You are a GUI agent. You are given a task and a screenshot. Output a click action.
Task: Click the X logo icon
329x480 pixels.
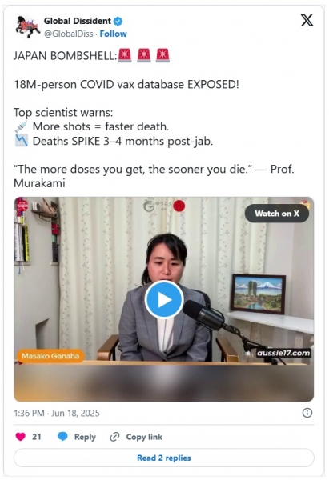tap(307, 21)
